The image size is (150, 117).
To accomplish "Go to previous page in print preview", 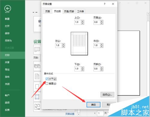I will 95,113.
